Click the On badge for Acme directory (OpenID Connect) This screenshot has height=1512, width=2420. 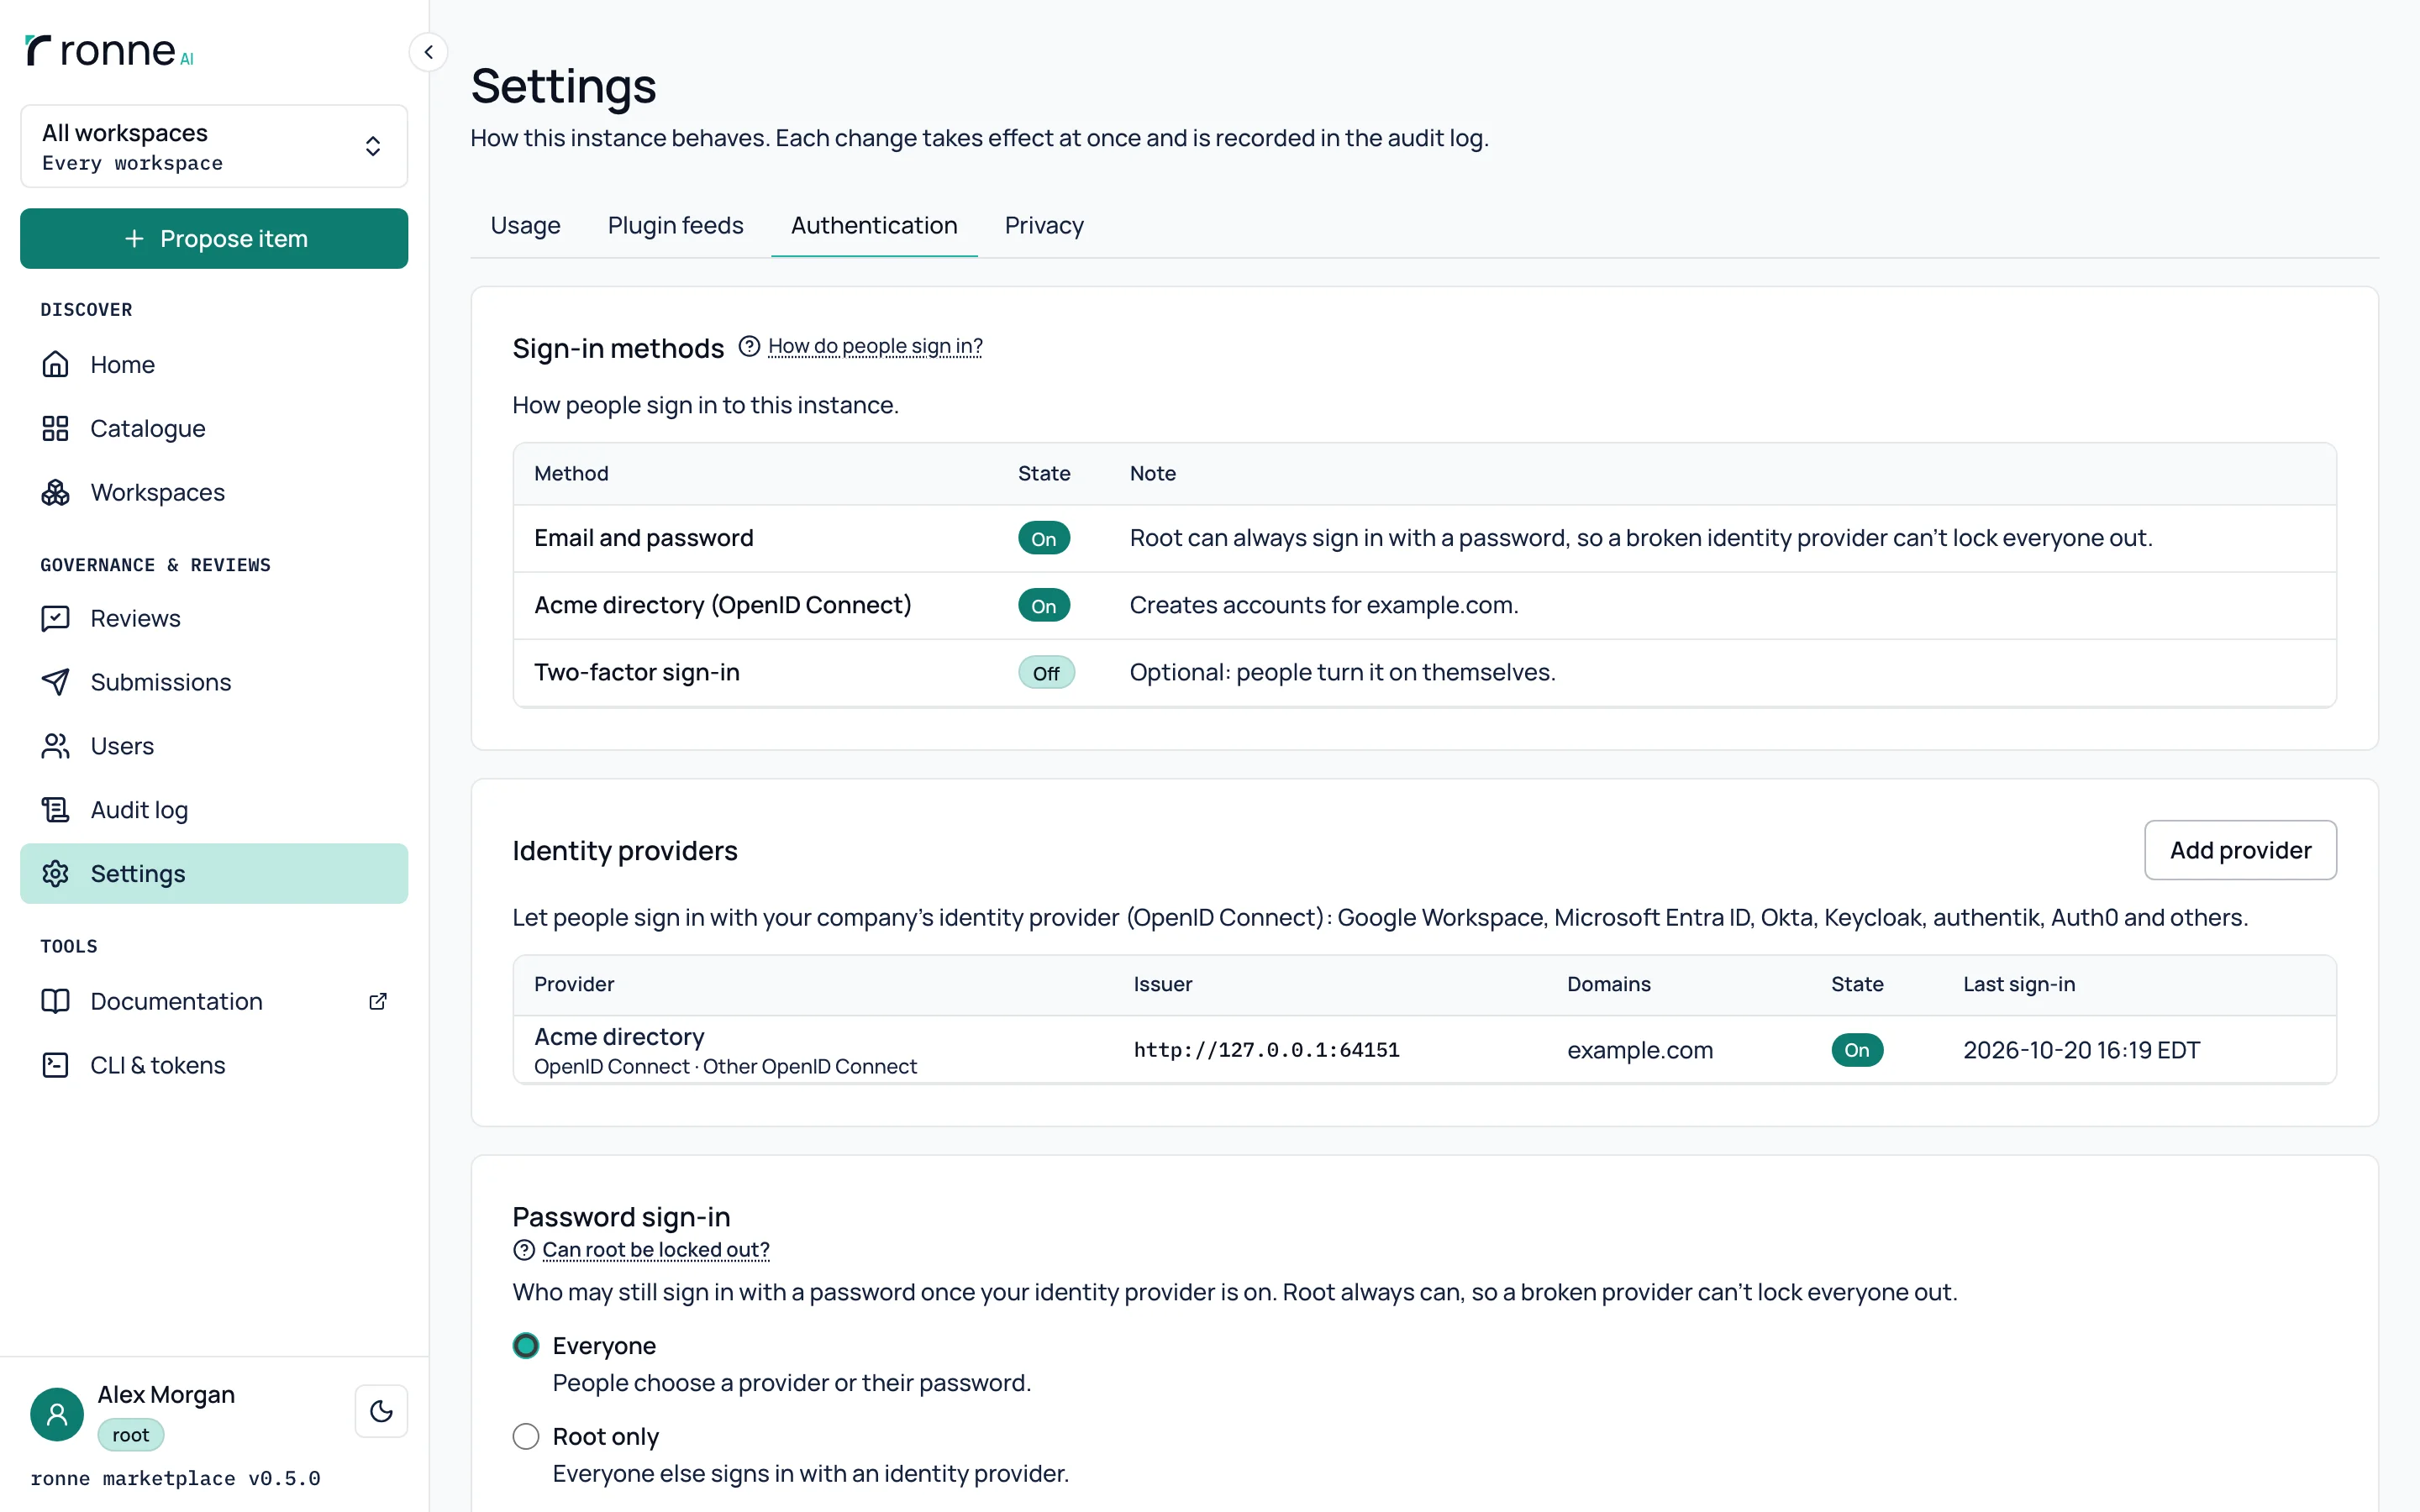point(1044,605)
